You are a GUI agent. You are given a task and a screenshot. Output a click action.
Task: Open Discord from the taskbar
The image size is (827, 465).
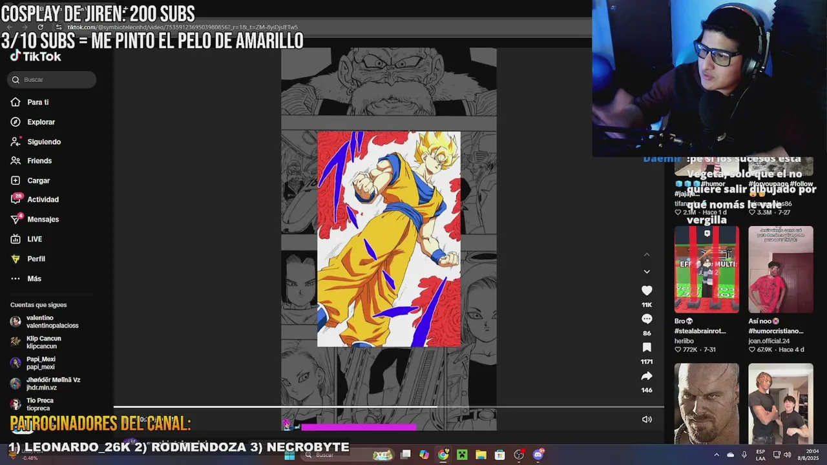(538, 455)
